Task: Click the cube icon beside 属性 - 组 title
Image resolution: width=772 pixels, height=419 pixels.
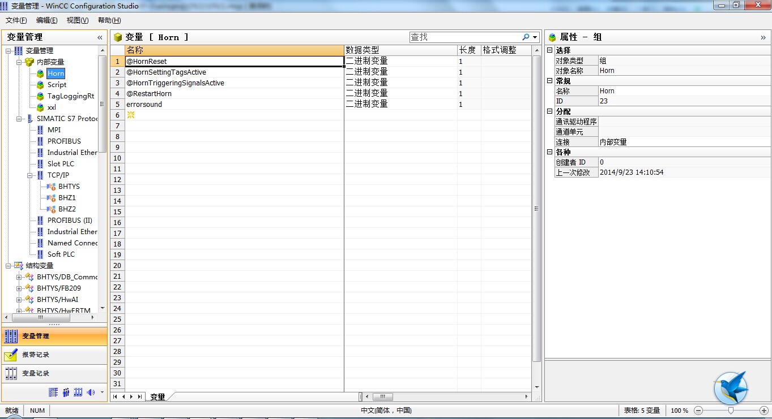Action: tap(552, 37)
